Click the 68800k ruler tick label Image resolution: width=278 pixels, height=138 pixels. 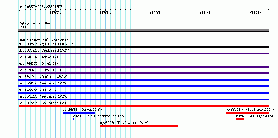pyautogui.click(x=205, y=13)
